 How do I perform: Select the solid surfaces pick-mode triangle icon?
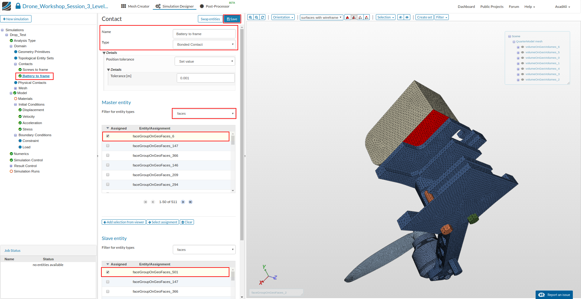coord(348,17)
